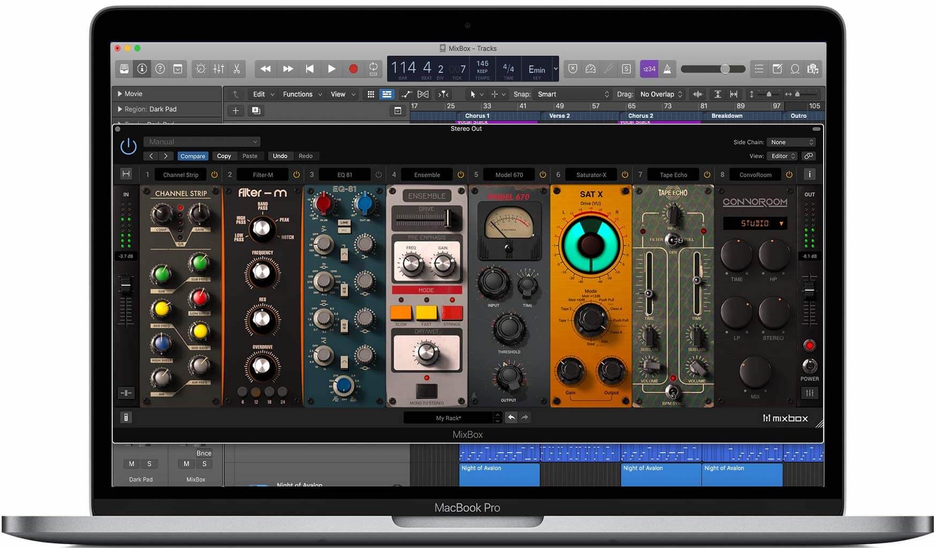Open the Media Browser icon
936x548 pixels.
coord(813,69)
